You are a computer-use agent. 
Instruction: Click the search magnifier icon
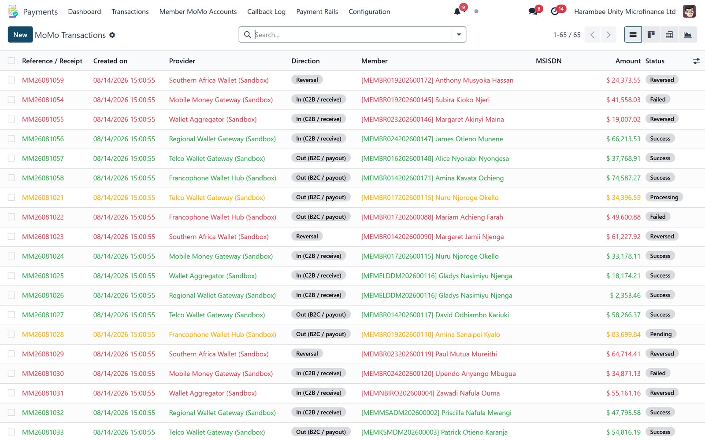coord(248,35)
